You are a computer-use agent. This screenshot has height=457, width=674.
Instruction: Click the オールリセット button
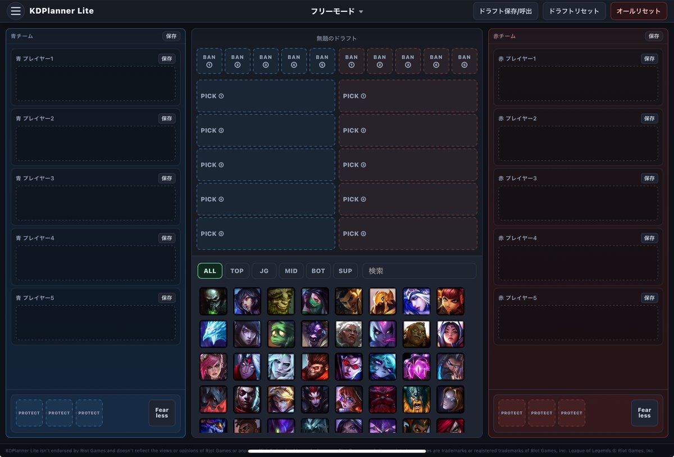click(639, 11)
